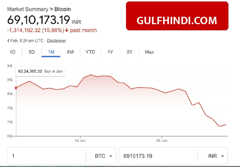Click the red data point on chart

pos(16,88)
